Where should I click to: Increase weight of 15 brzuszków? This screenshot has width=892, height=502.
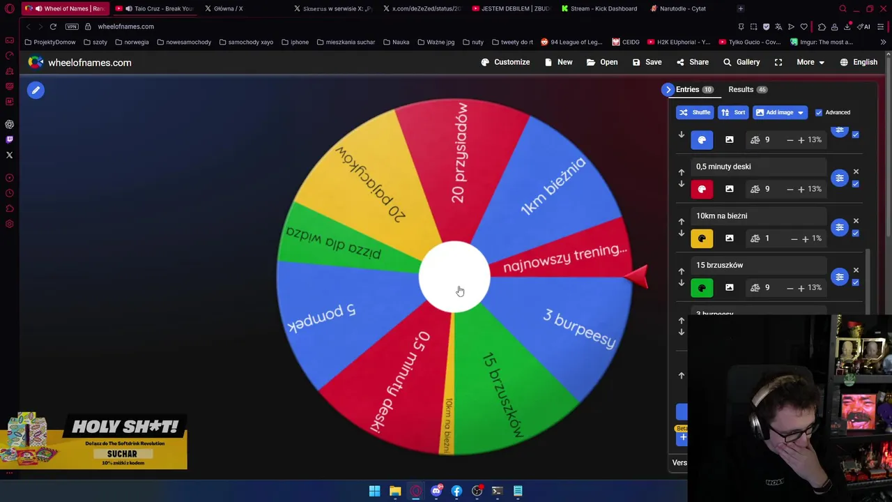pyautogui.click(x=801, y=287)
